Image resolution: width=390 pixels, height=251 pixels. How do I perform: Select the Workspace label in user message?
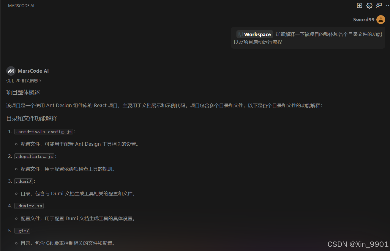coord(257,34)
